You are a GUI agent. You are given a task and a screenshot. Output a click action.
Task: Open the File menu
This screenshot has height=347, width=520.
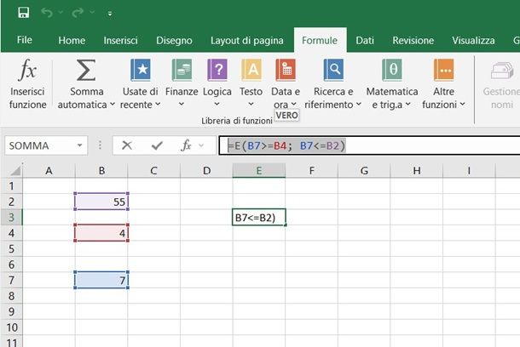tap(25, 40)
